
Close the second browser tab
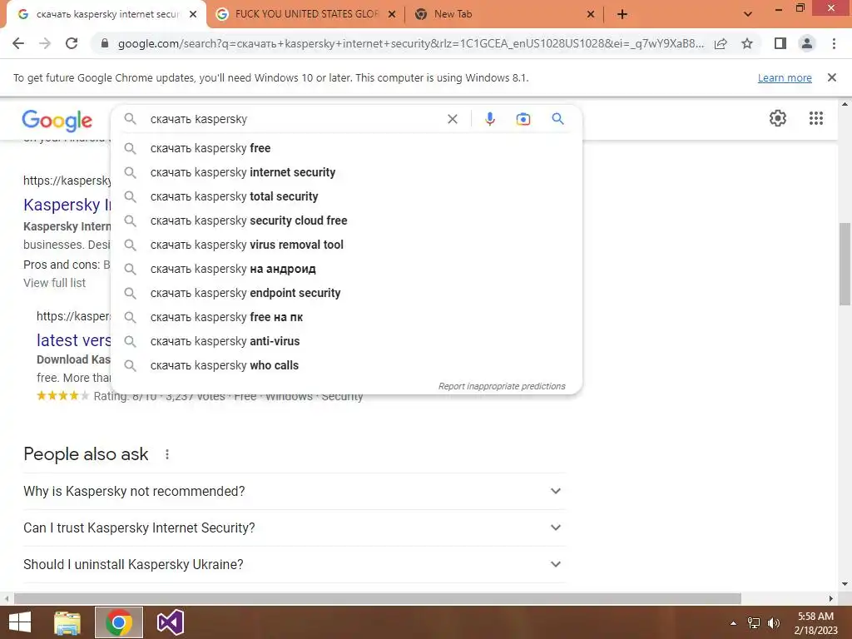392,14
